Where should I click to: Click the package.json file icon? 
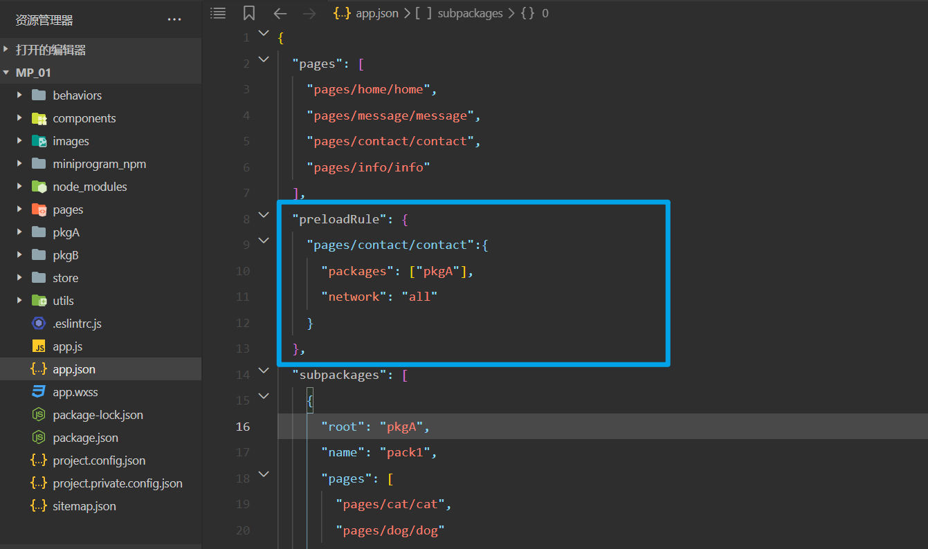(x=39, y=438)
